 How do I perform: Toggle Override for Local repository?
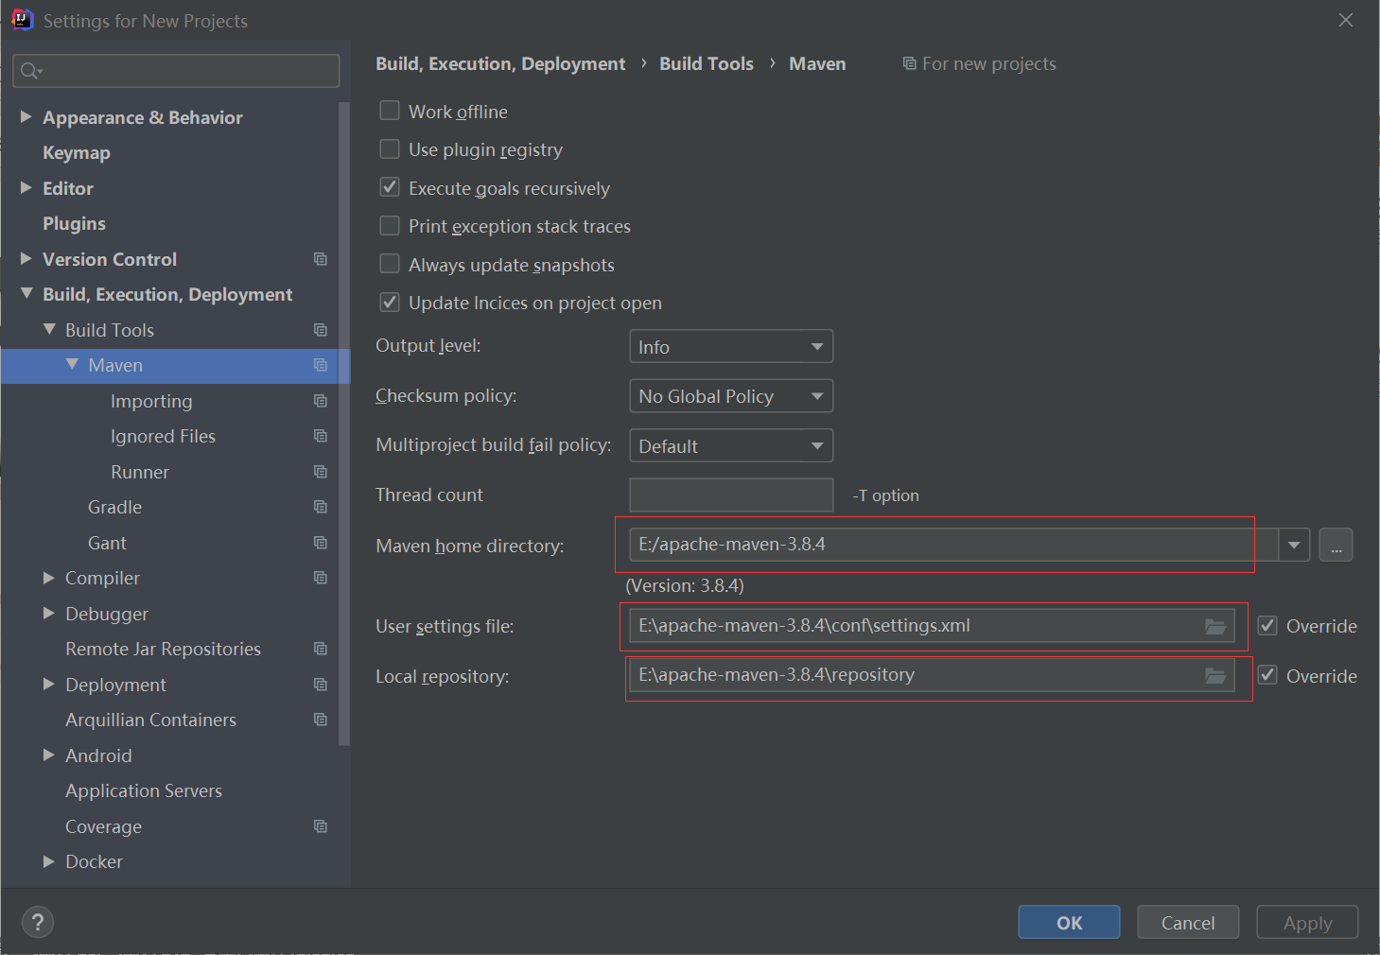tap(1267, 675)
